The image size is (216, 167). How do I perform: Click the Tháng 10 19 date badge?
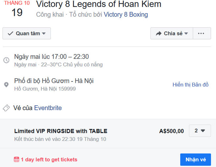click(x=17, y=9)
